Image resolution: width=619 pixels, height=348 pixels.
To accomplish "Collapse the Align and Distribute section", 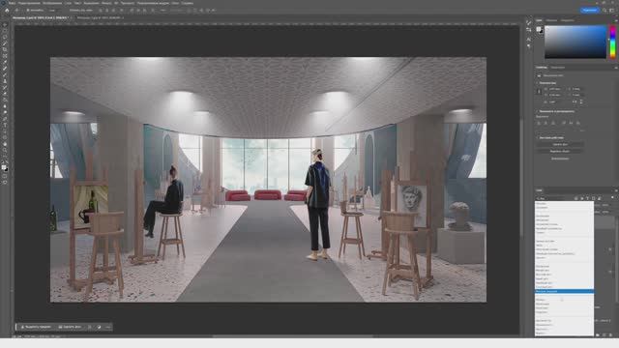I will pos(538,111).
